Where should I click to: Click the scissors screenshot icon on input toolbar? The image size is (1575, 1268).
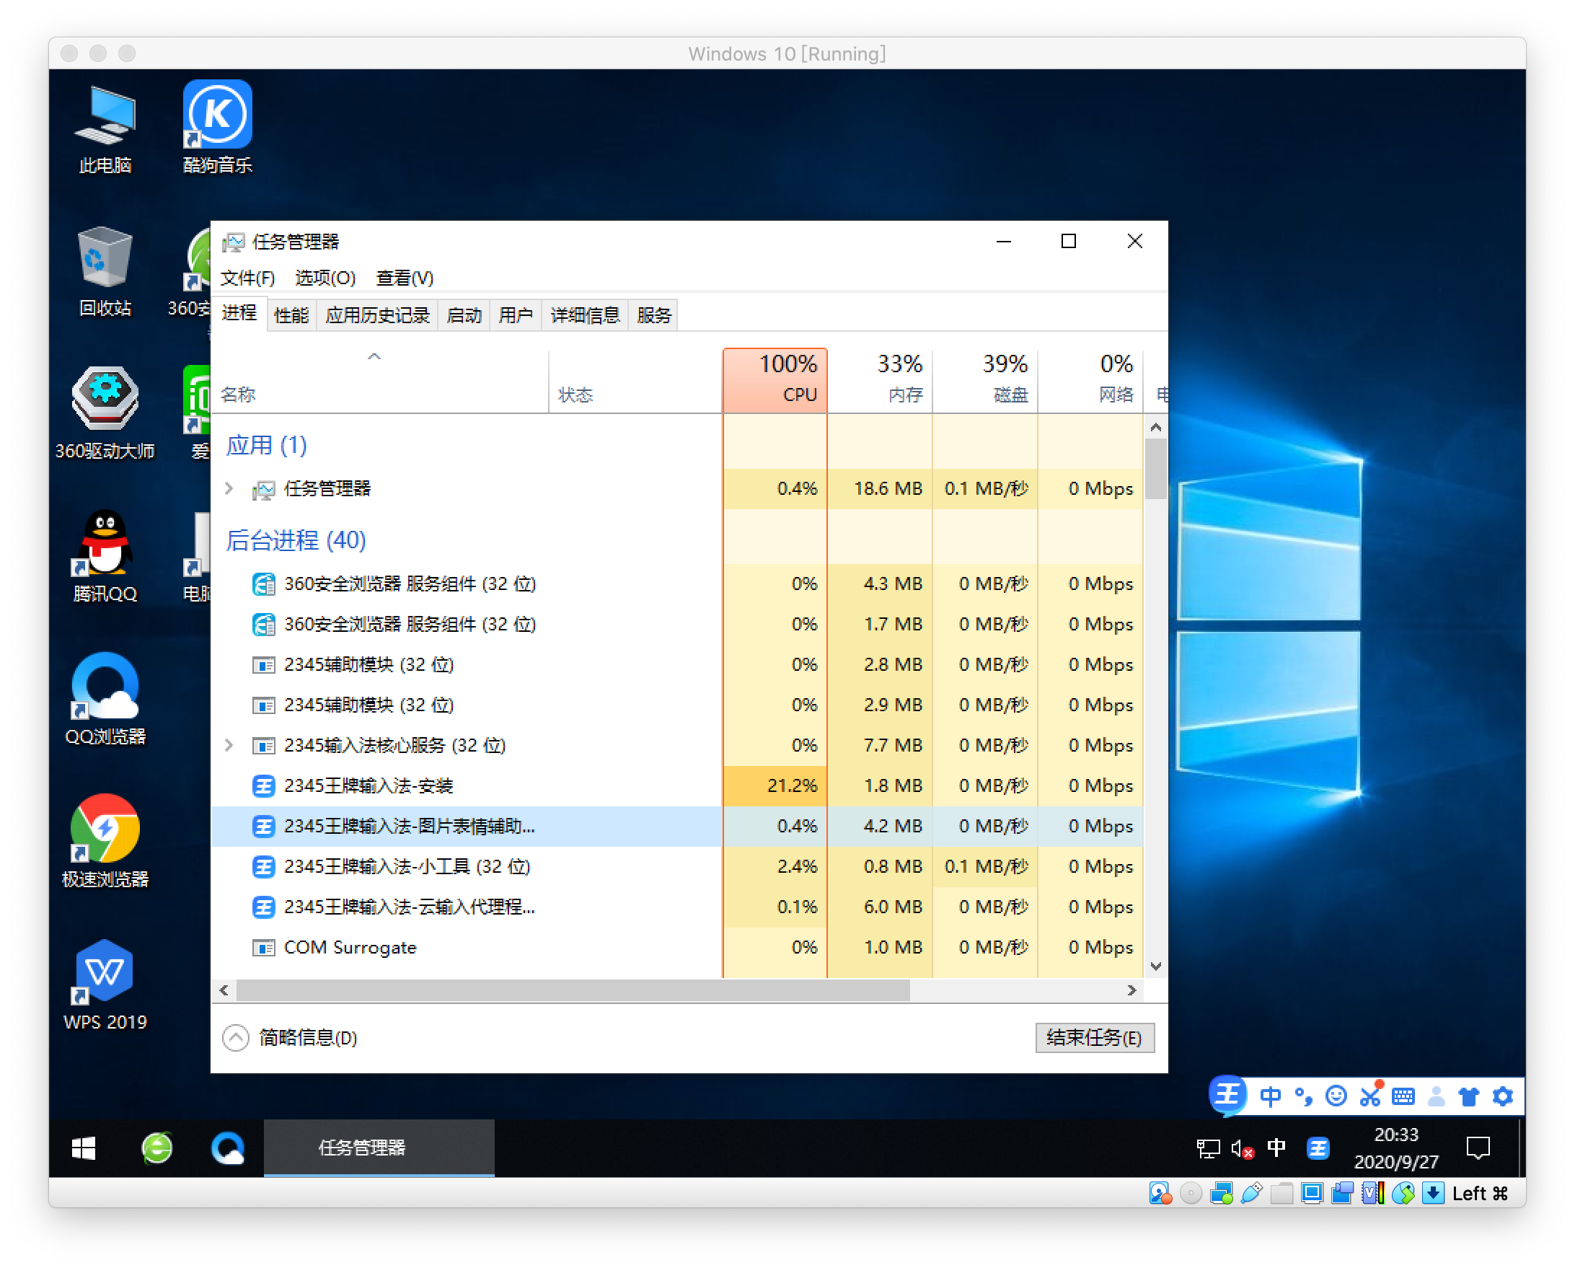coord(1369,1096)
